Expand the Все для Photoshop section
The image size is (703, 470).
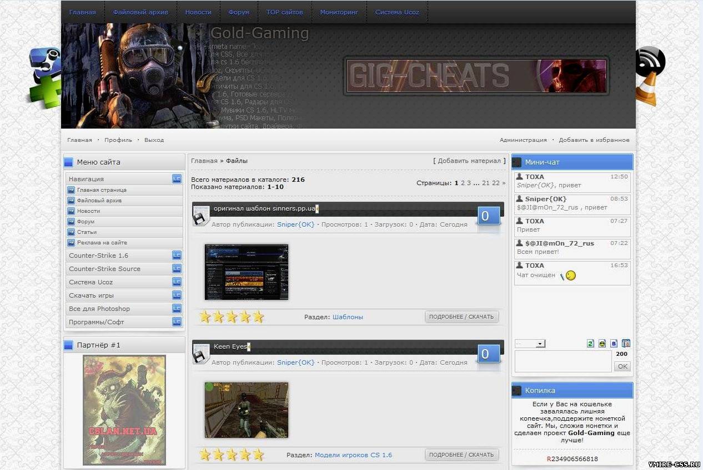pyautogui.click(x=177, y=309)
